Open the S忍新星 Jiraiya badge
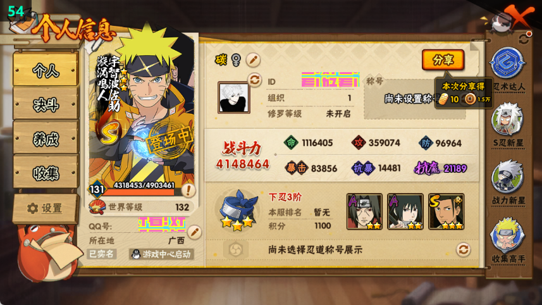This screenshot has width=542, height=305. [507, 118]
